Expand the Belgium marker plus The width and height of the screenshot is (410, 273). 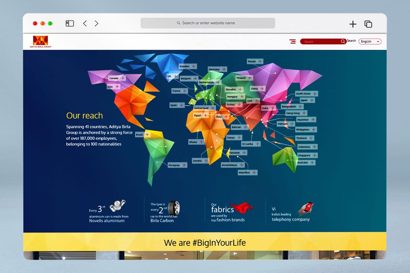coord(195,79)
